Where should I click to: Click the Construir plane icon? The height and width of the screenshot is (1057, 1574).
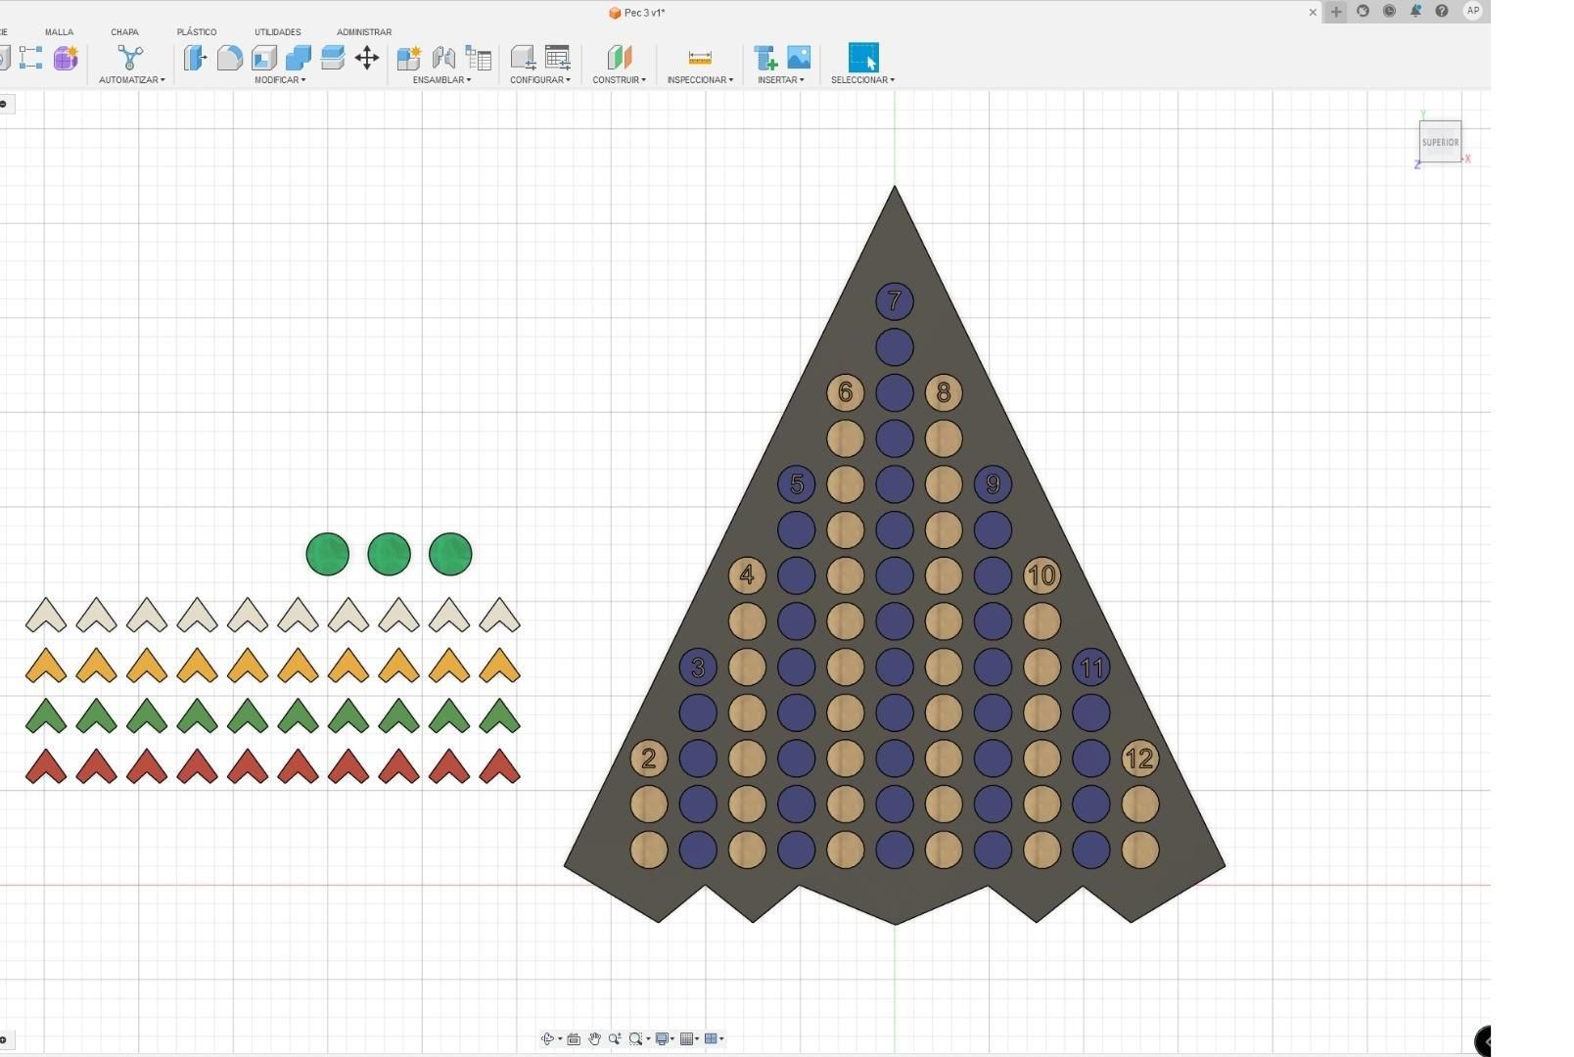coord(620,58)
